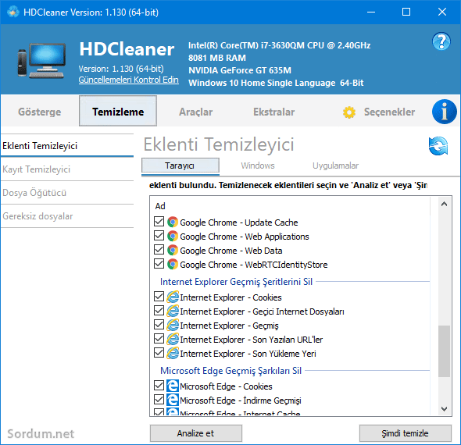
Task: Click Chrome icon beside Update Cache
Action: pyautogui.click(x=173, y=222)
